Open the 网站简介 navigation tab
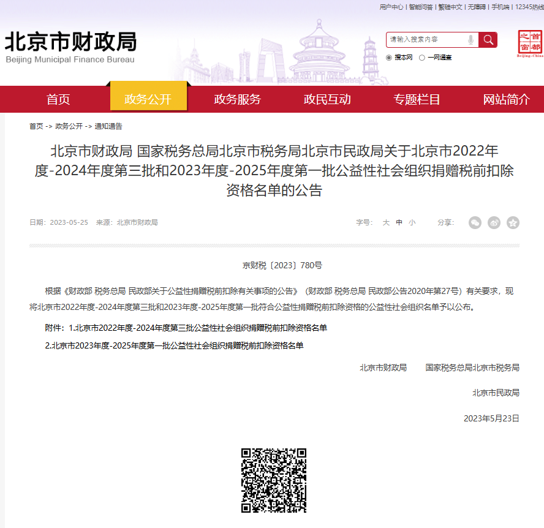This screenshot has height=528, width=544. click(x=507, y=99)
